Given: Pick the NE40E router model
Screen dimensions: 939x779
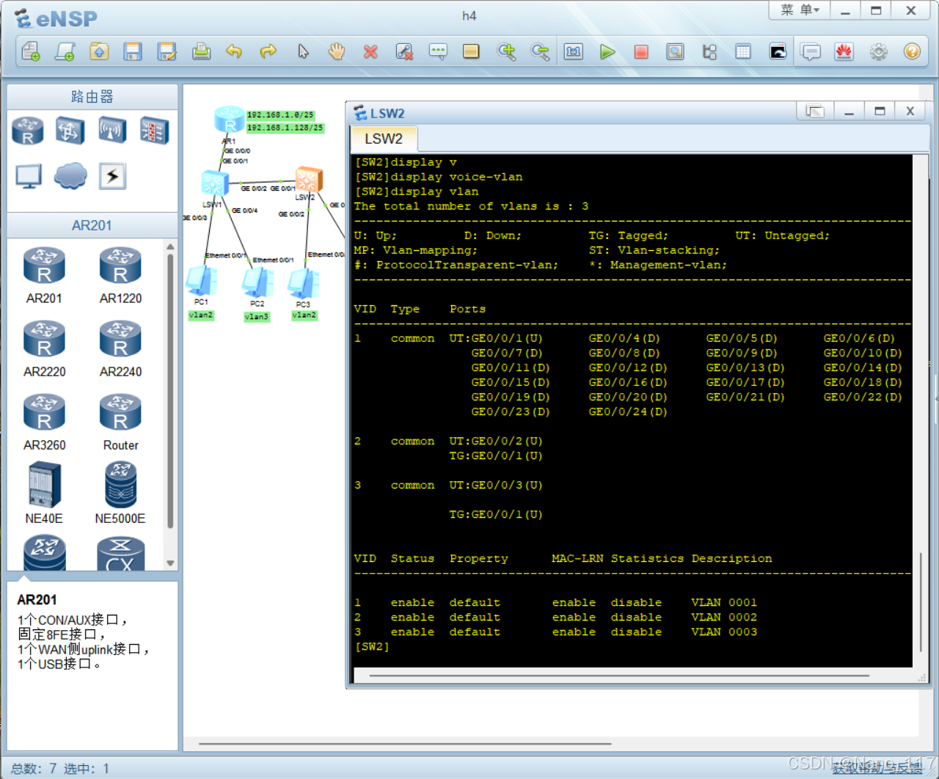Looking at the screenshot, I should (x=44, y=493).
